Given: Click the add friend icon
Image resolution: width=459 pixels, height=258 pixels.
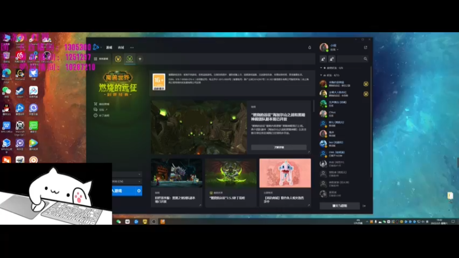Looking at the screenshot, I should pyautogui.click(x=323, y=59).
